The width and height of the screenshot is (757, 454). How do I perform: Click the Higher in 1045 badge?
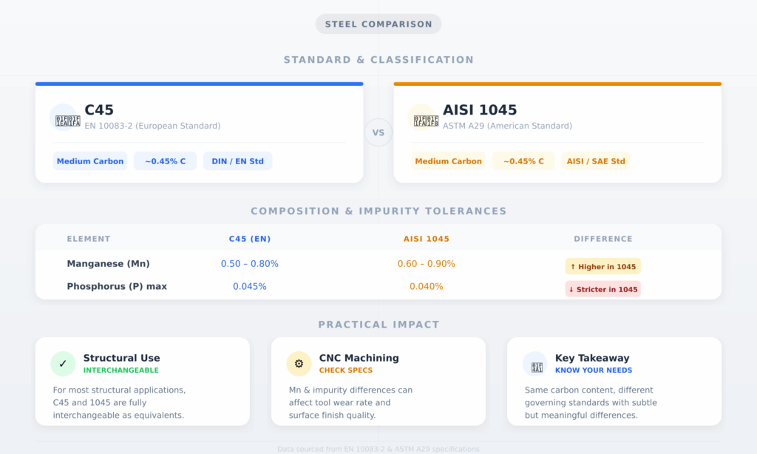click(603, 267)
